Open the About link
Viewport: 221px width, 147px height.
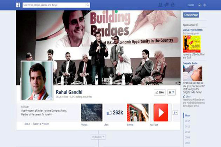tap(27, 124)
